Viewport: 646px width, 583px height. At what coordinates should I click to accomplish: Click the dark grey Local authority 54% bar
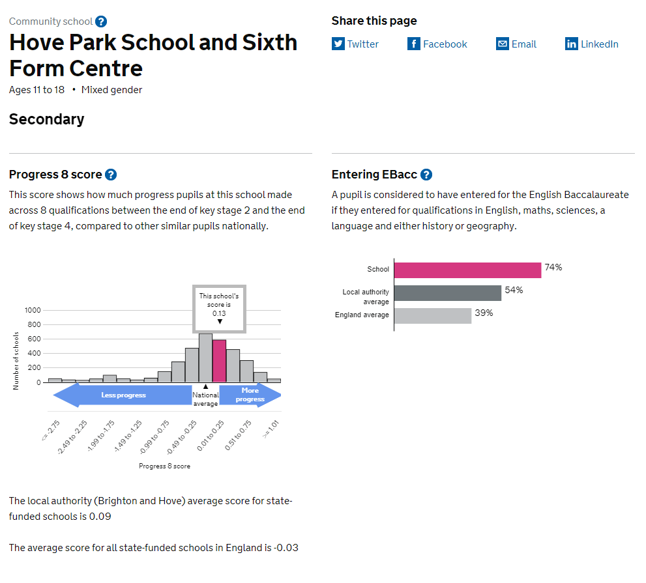(448, 293)
